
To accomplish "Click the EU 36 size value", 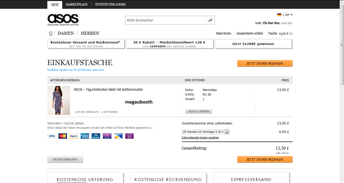I will coord(207,94).
